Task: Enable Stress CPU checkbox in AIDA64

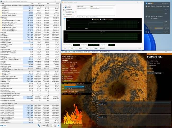Action: (66, 6)
